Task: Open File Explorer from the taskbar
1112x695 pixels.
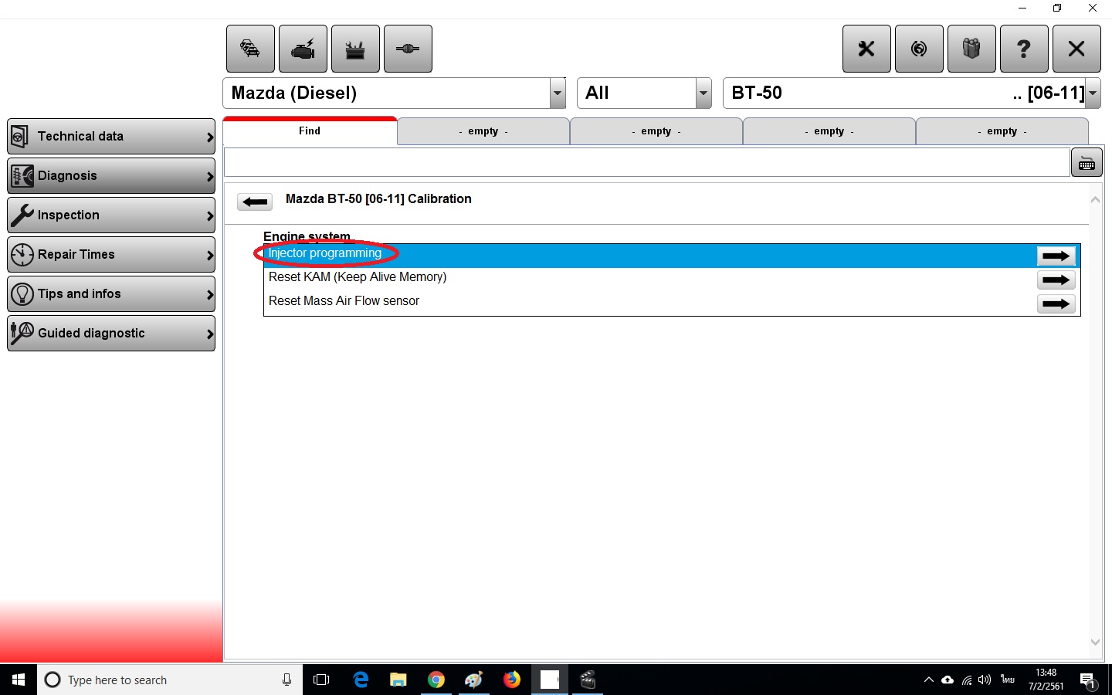Action: point(398,680)
